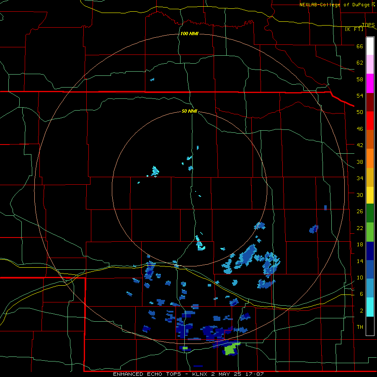Pick the light green legend swatch
Viewport: 377px width, 377px height.
tap(370, 232)
